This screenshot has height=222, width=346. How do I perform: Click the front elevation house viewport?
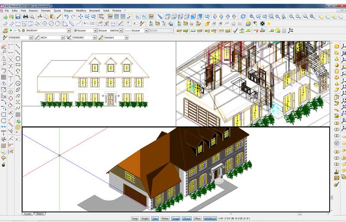coord(99,82)
